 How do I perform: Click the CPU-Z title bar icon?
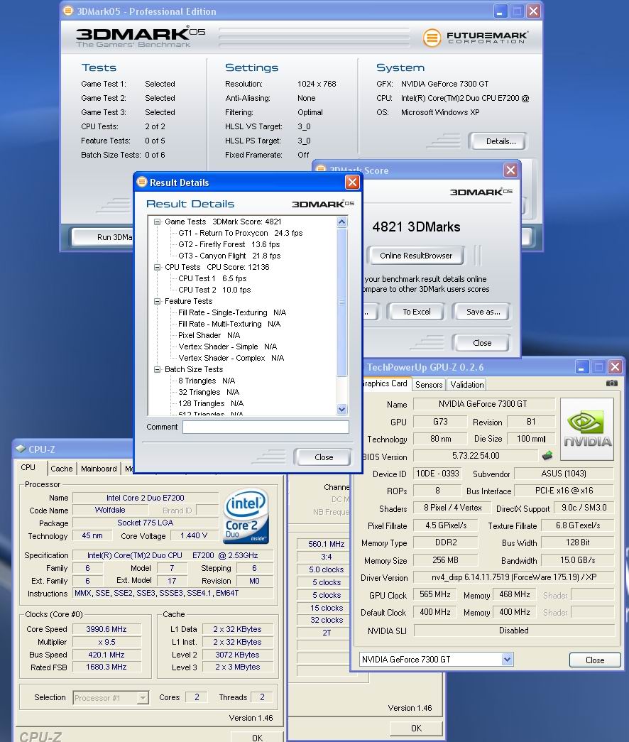point(21,449)
